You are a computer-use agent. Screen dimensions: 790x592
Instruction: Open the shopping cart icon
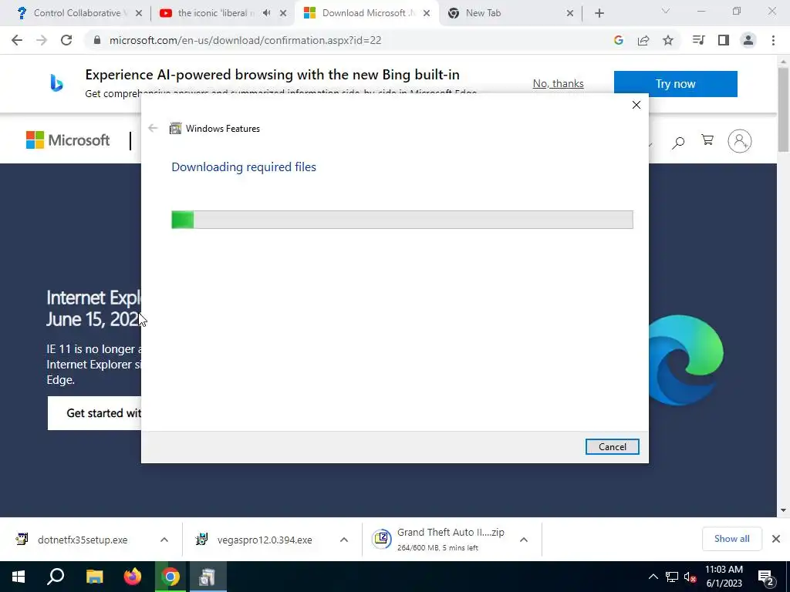[x=707, y=140]
